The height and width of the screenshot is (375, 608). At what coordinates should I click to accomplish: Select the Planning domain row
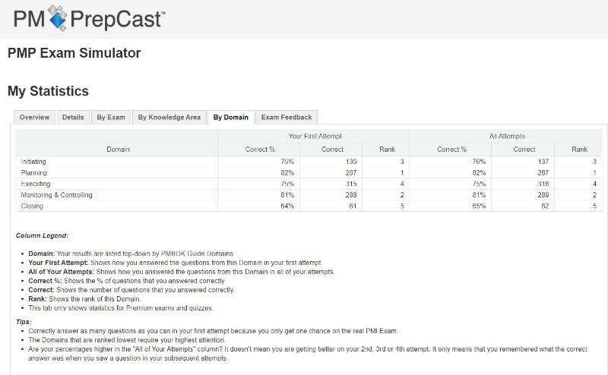309,173
